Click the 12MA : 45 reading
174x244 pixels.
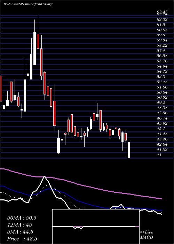point(19,225)
